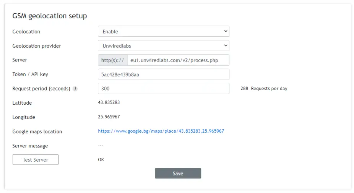Expand the Geolocation provider Unwiredlabs dropdown
The image size is (354, 193).
click(x=163, y=46)
